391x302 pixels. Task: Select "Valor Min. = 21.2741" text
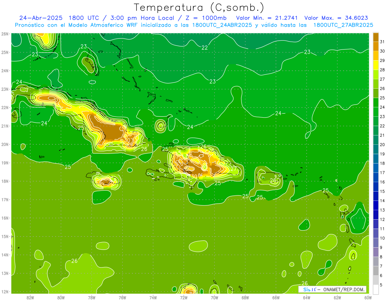point(268,18)
